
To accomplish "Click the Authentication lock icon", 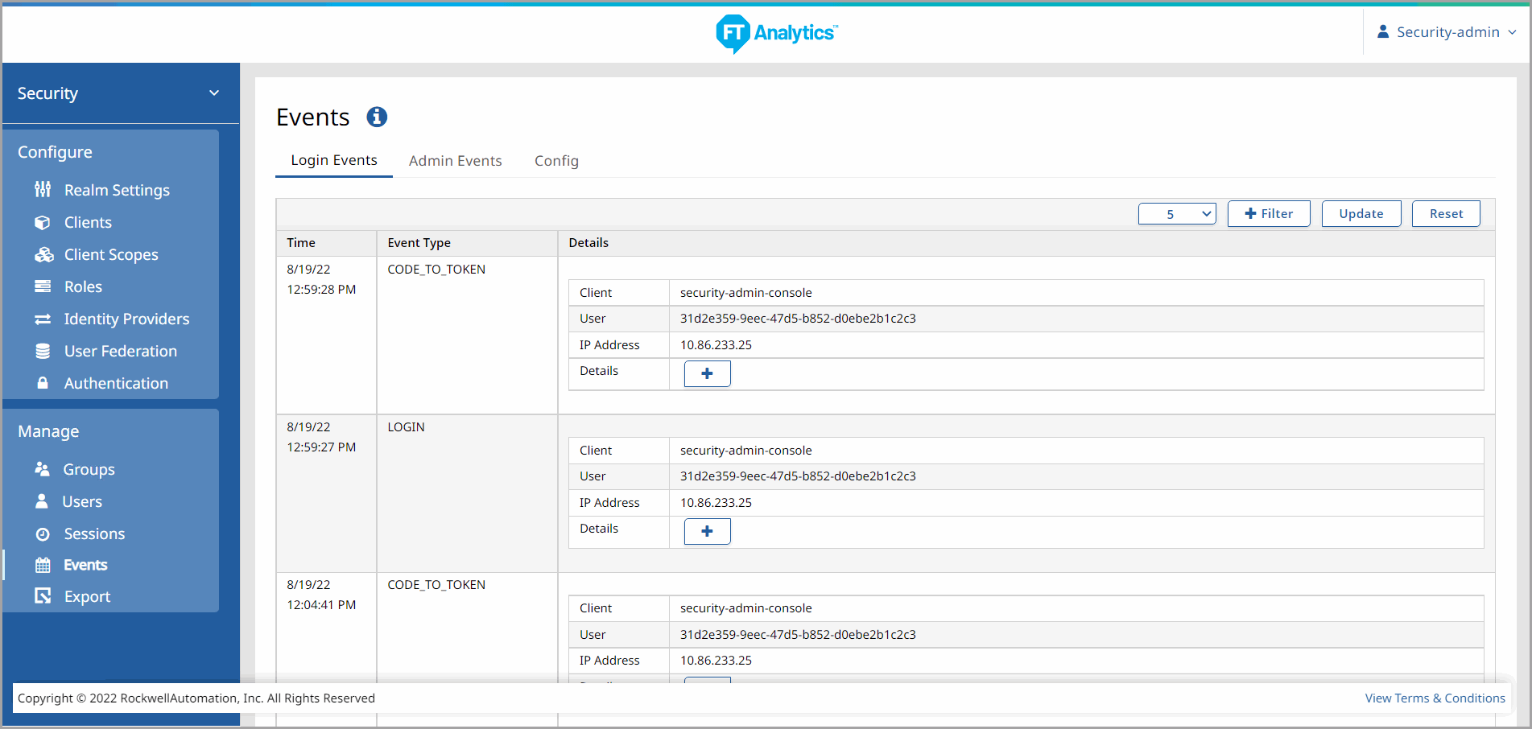I will [43, 383].
